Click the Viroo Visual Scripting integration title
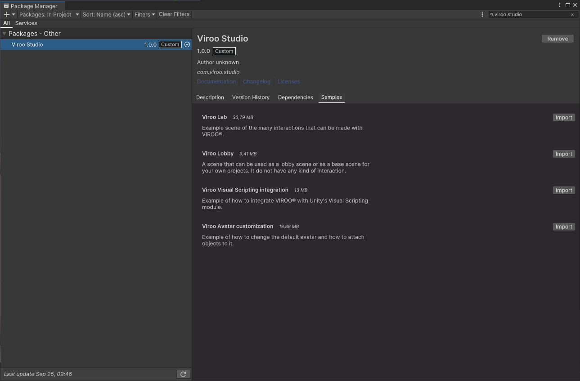The image size is (580, 381). [x=245, y=190]
